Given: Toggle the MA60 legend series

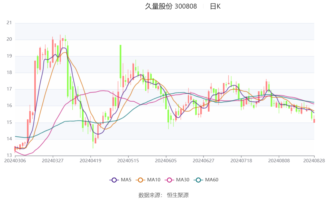Looking at the screenshot, I should point(206,180).
